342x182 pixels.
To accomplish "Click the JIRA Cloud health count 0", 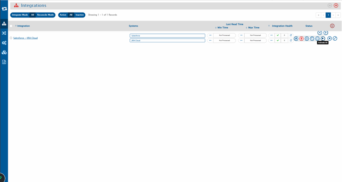I will coord(284,40).
